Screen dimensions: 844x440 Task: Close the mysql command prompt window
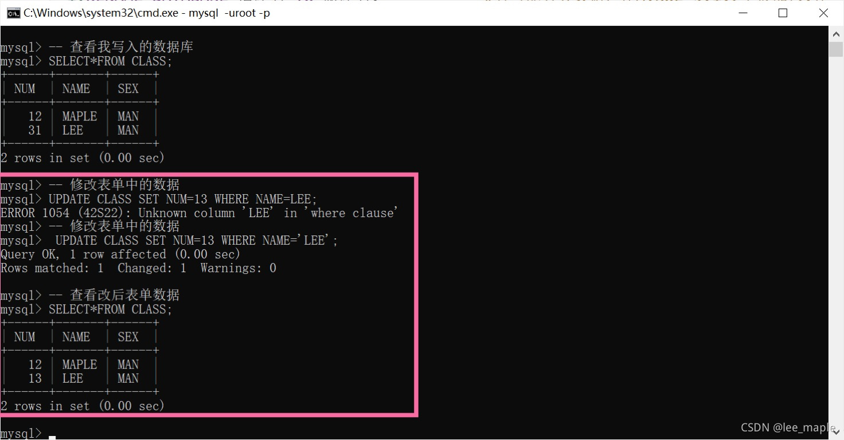(x=823, y=13)
